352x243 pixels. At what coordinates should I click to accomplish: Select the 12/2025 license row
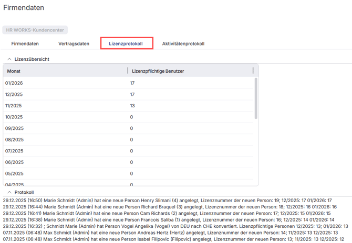(129, 94)
